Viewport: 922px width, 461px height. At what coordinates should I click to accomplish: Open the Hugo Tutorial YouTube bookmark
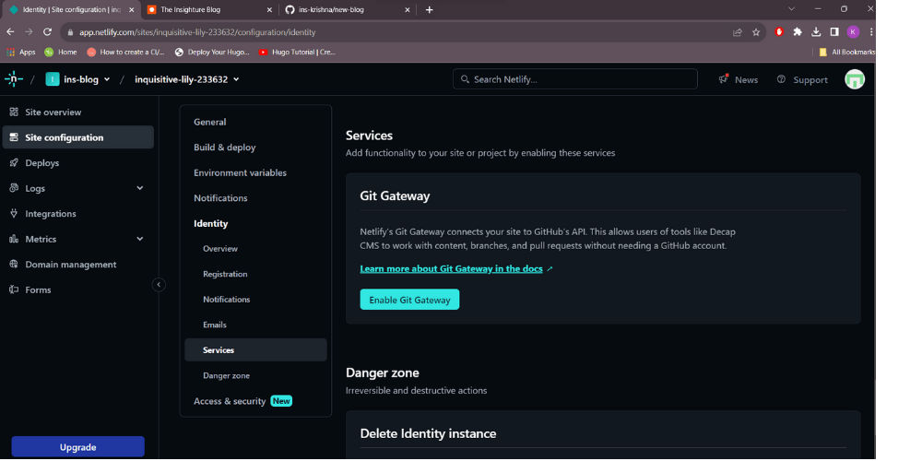pos(296,52)
